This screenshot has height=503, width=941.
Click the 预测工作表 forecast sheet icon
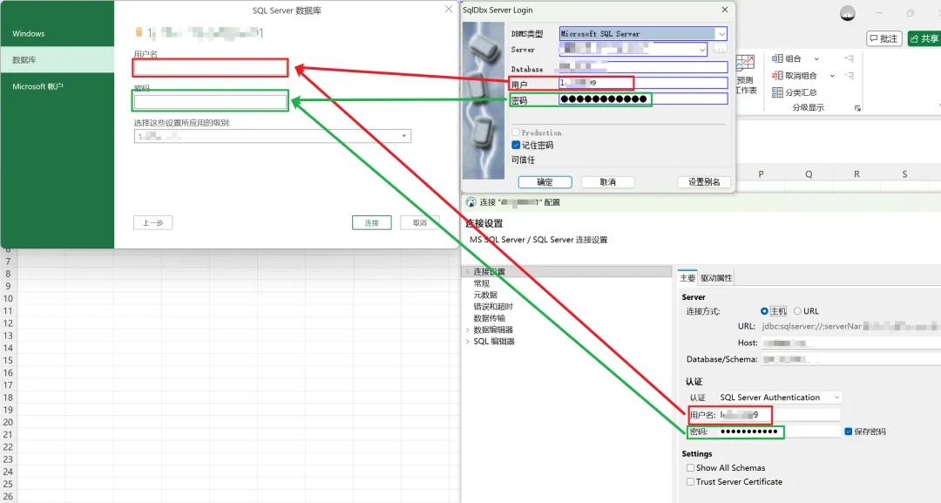tap(745, 65)
